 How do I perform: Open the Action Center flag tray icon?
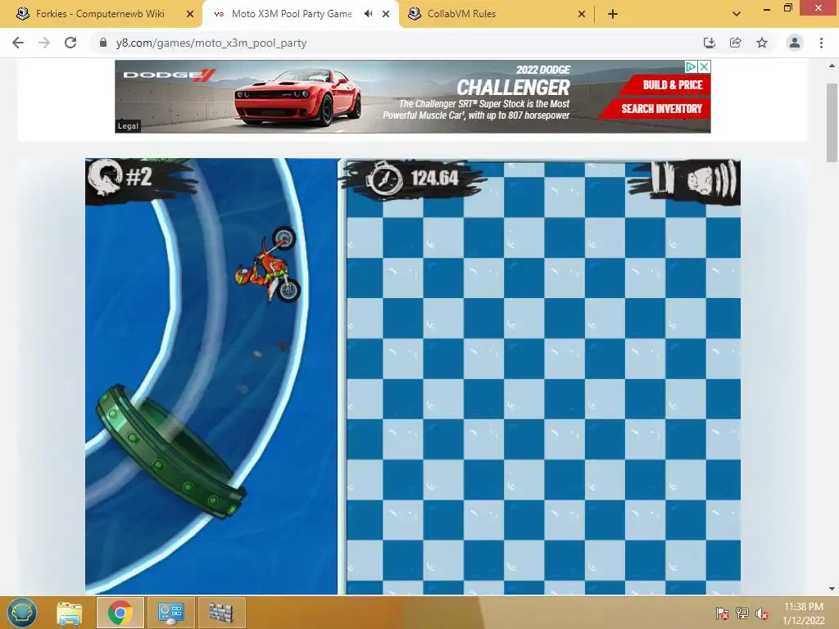click(x=722, y=613)
